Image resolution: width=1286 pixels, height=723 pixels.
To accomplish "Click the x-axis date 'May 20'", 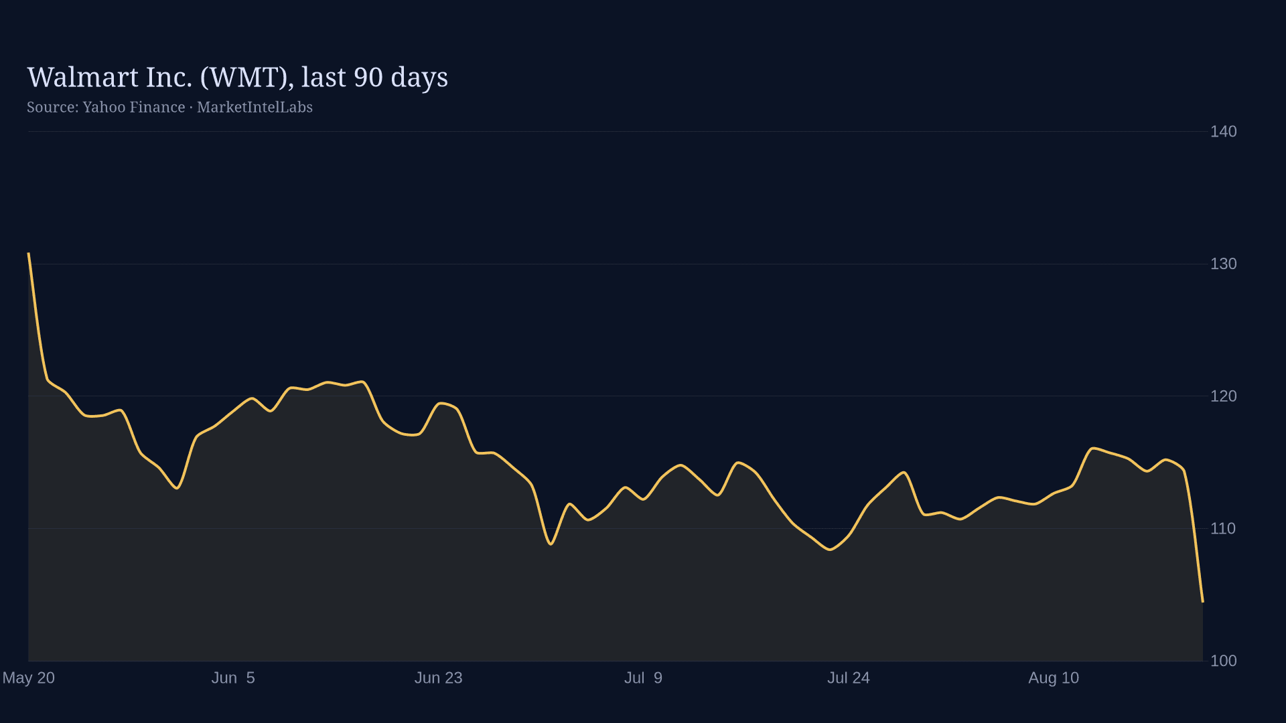I will click(29, 677).
